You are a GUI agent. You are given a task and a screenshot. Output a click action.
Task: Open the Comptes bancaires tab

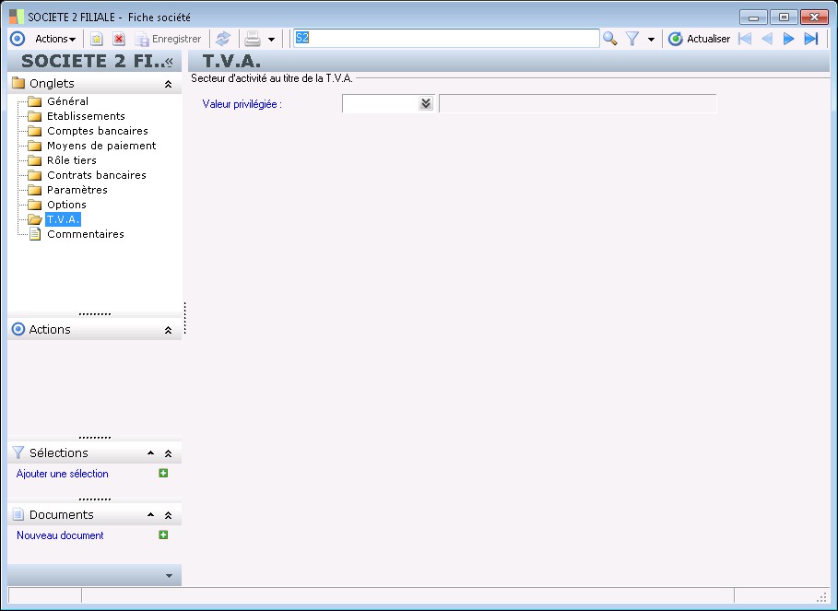pyautogui.click(x=98, y=131)
